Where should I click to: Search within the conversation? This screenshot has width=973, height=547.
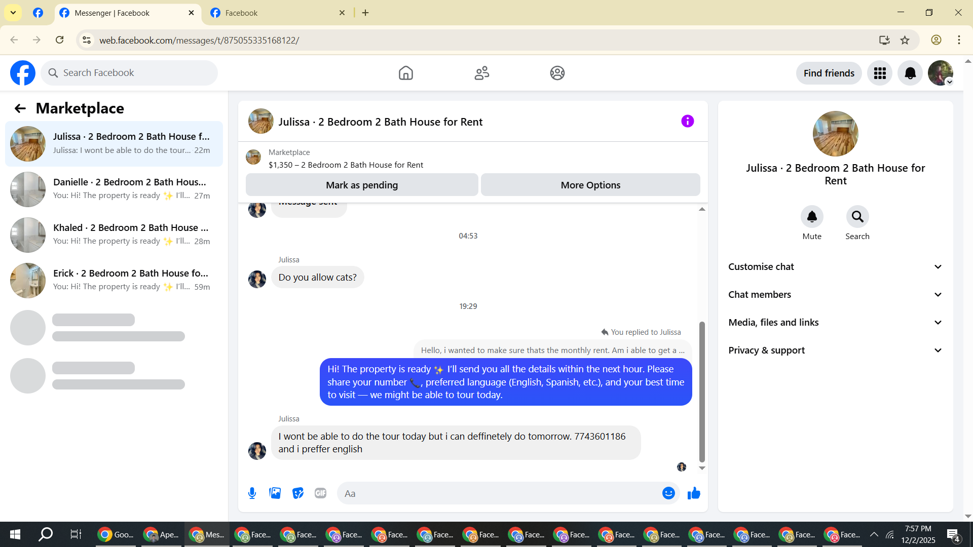point(857,217)
